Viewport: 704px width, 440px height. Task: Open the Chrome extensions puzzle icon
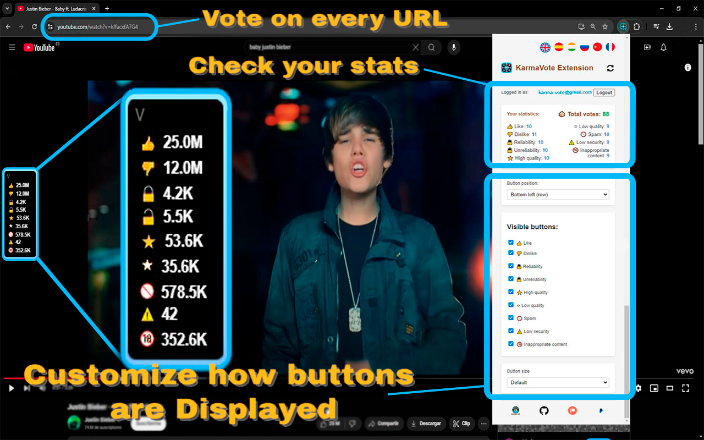(x=637, y=26)
